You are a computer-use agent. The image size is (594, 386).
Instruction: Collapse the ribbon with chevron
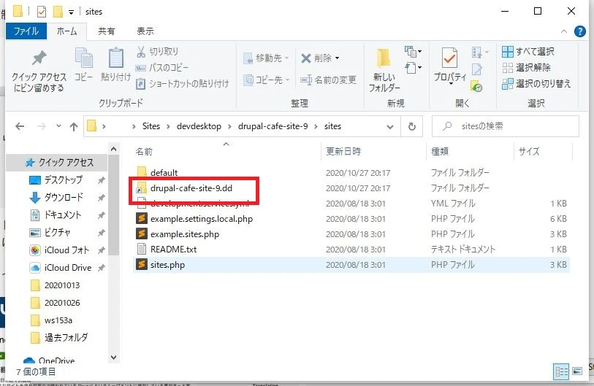click(564, 31)
